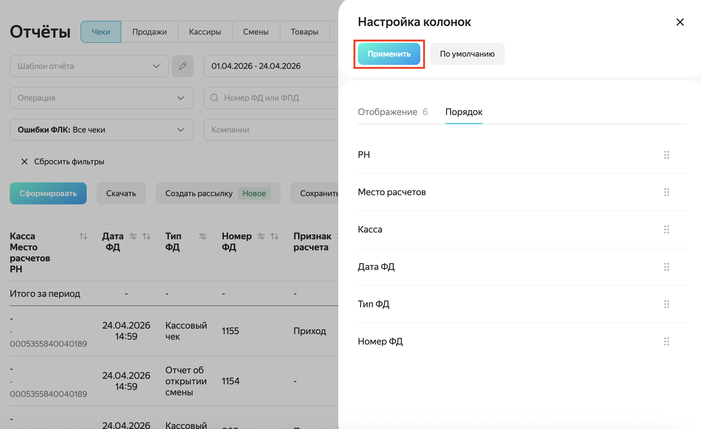The image size is (701, 429).
Task: Click the Итого за период row label
Action: (45, 294)
